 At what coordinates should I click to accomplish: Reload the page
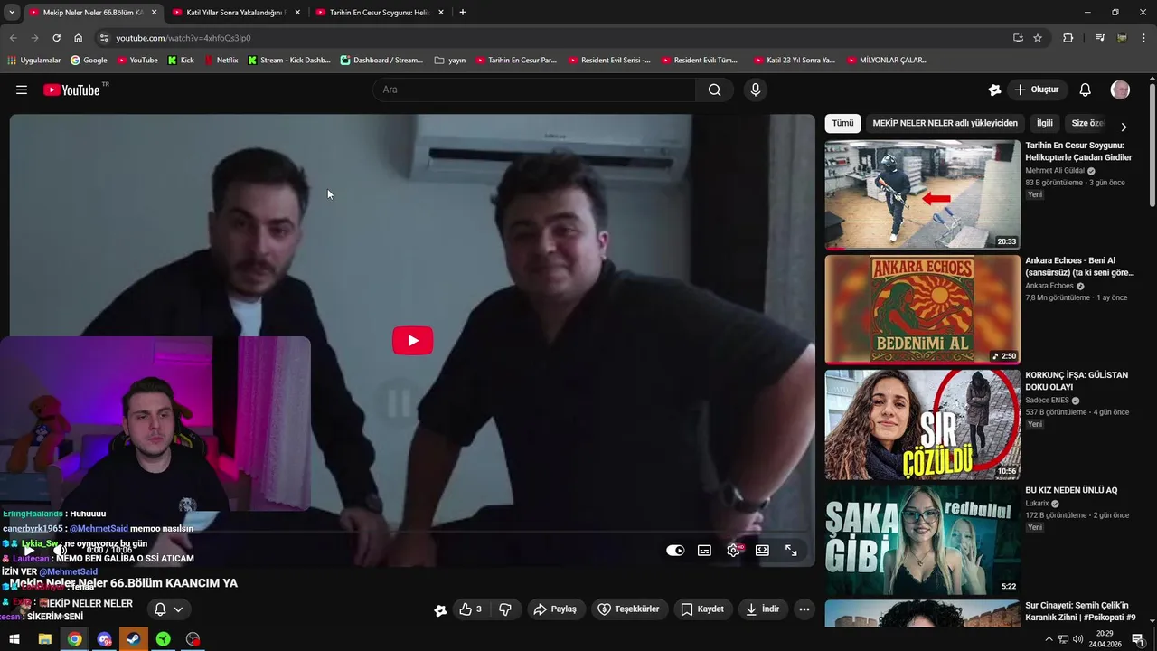click(x=56, y=38)
